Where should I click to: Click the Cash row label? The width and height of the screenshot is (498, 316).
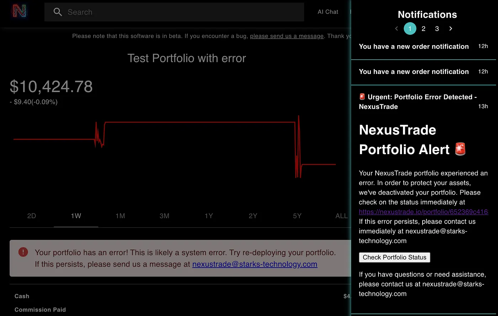pos(22,296)
